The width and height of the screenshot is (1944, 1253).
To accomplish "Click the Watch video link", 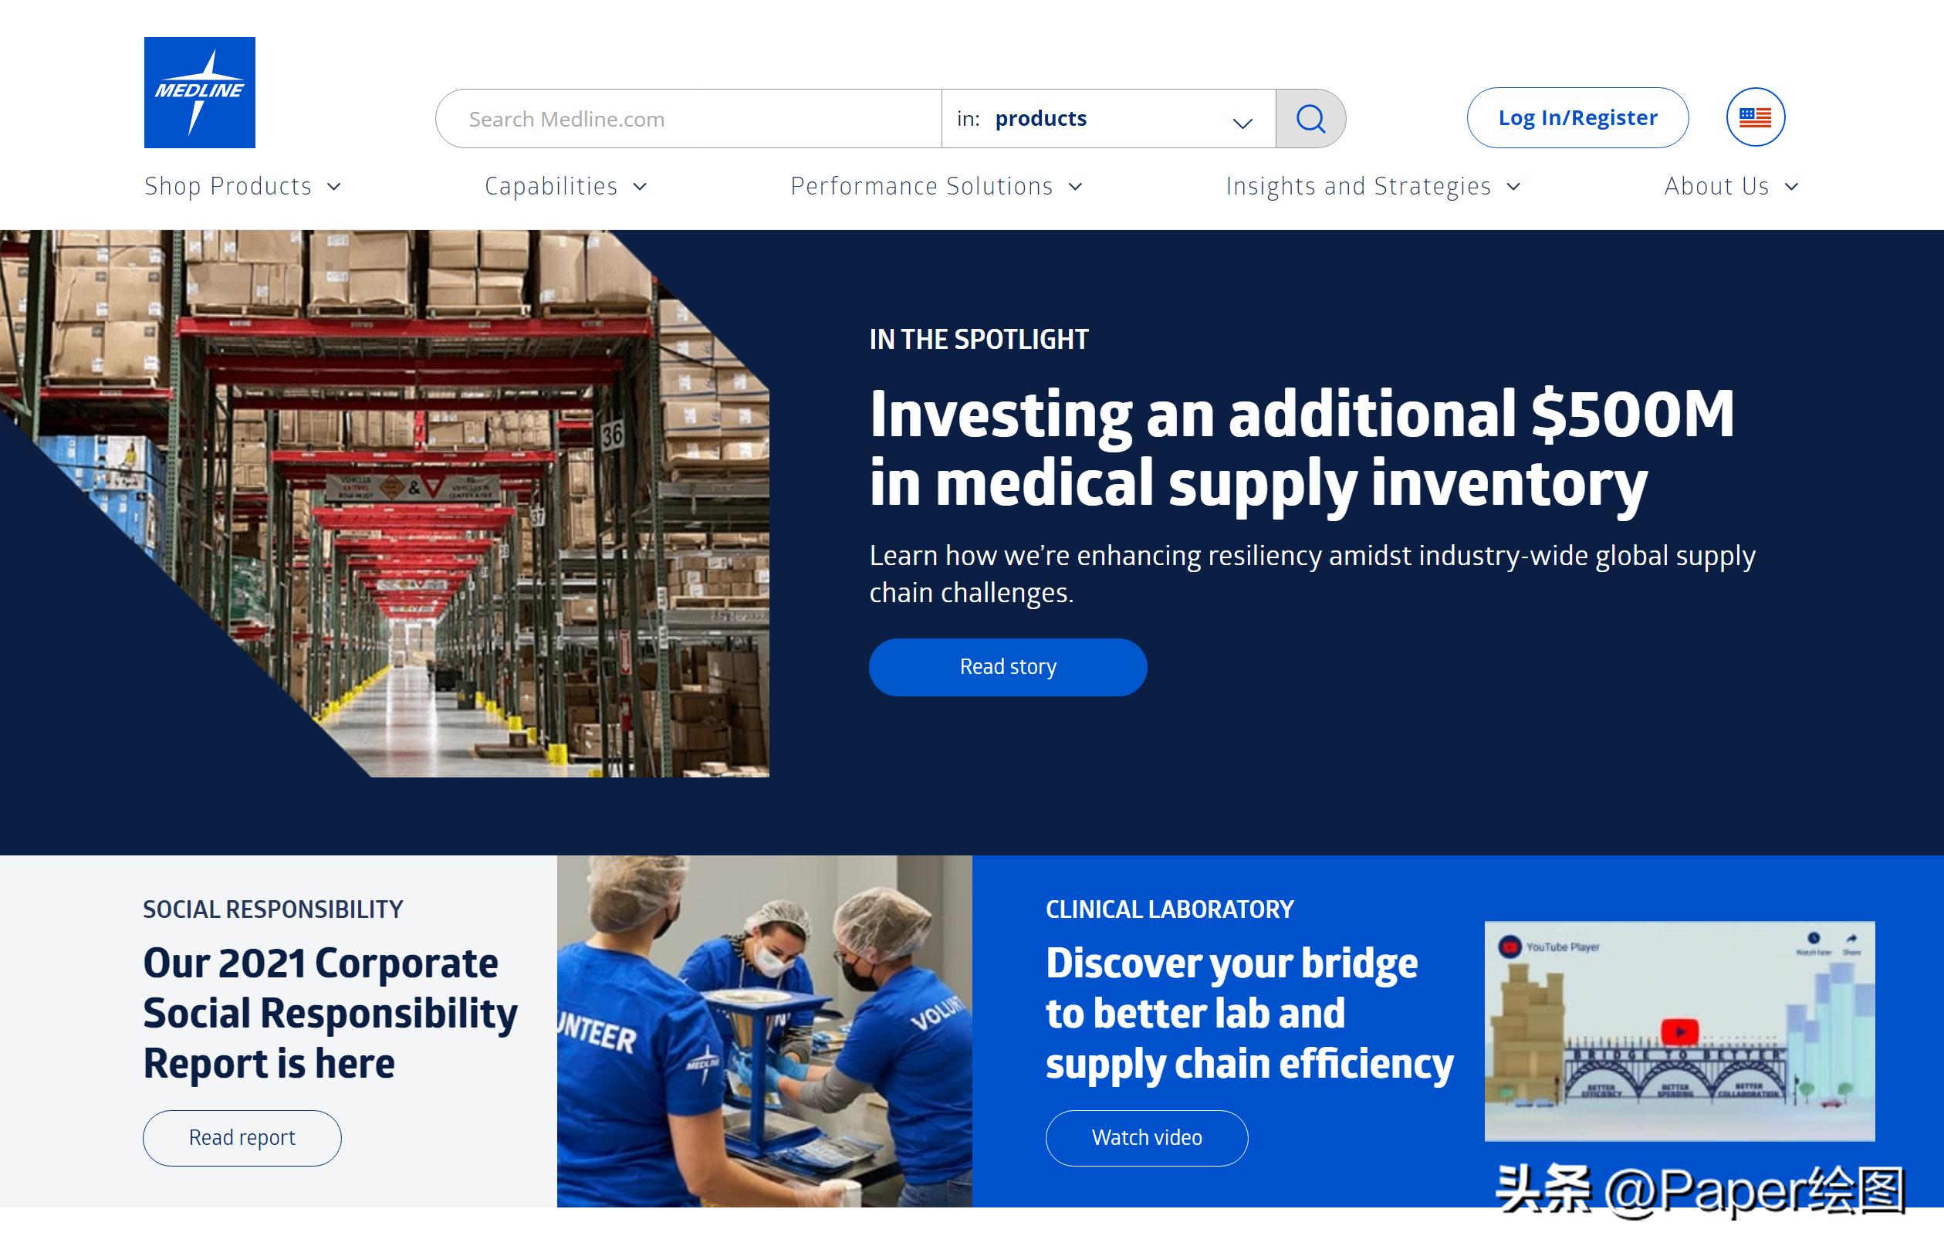I will [x=1146, y=1136].
